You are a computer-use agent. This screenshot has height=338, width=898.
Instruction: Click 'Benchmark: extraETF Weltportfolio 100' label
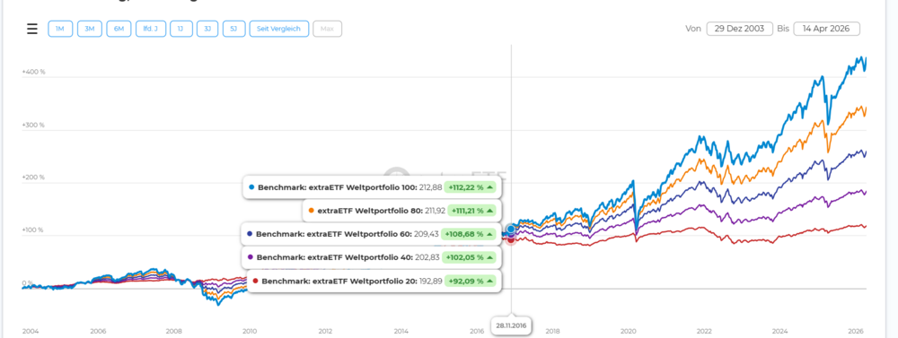[337, 187]
